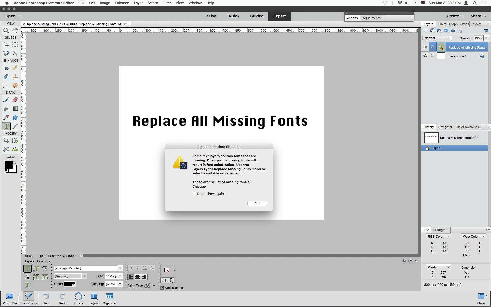The height and width of the screenshot is (307, 491).
Task: Hide the Background layer
Action: click(425, 56)
